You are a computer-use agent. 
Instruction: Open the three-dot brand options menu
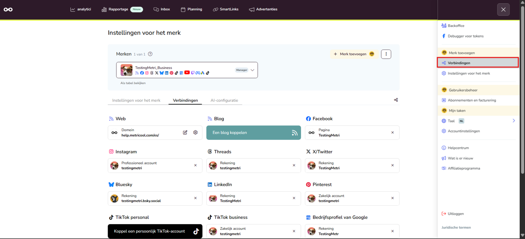coord(386,54)
